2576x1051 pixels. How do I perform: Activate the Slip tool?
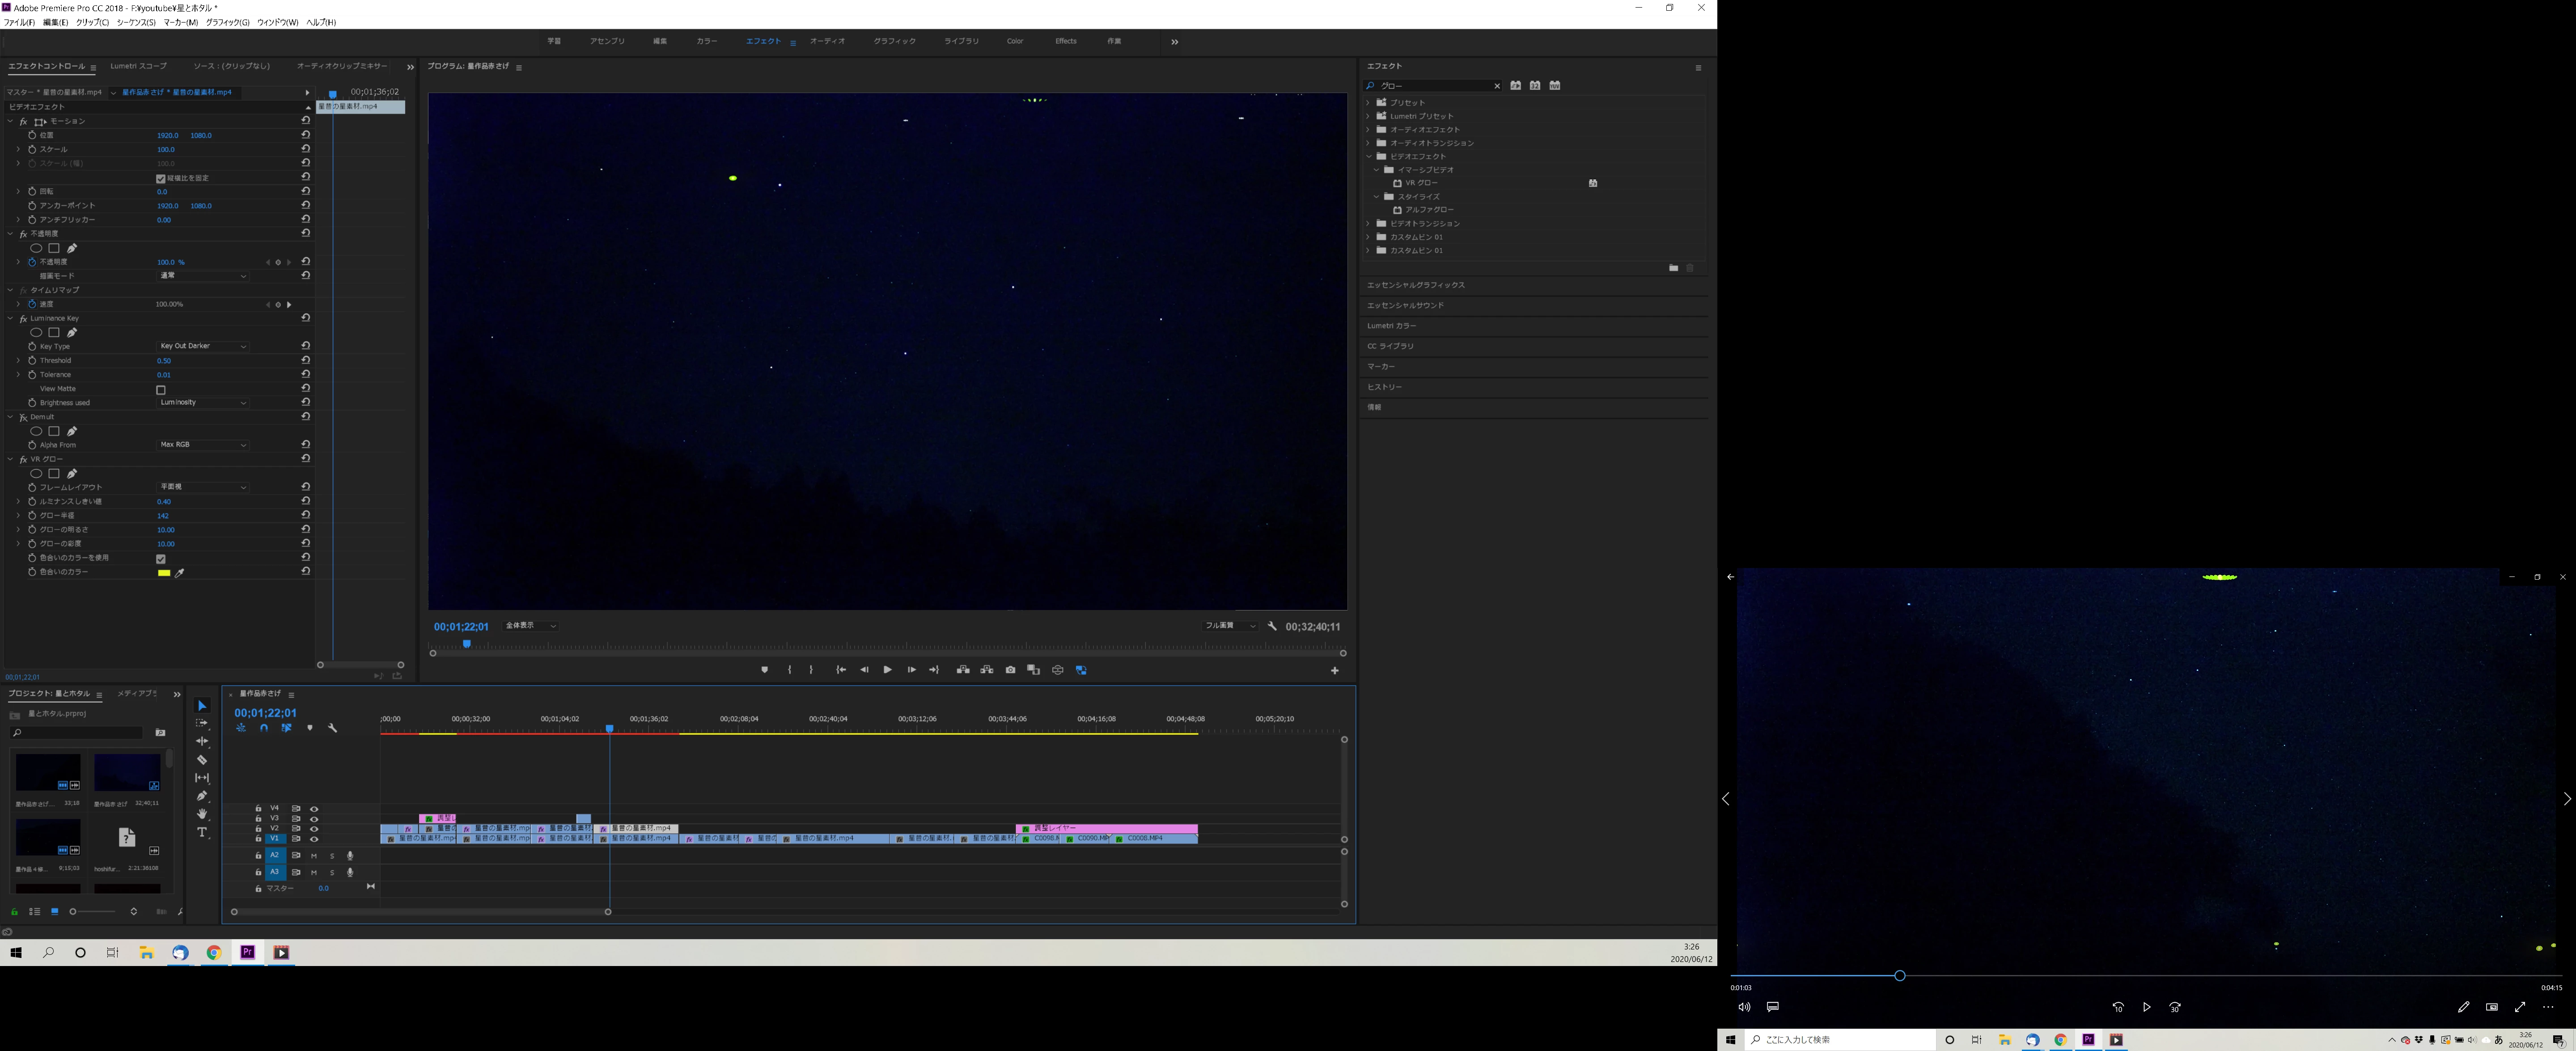tap(202, 778)
